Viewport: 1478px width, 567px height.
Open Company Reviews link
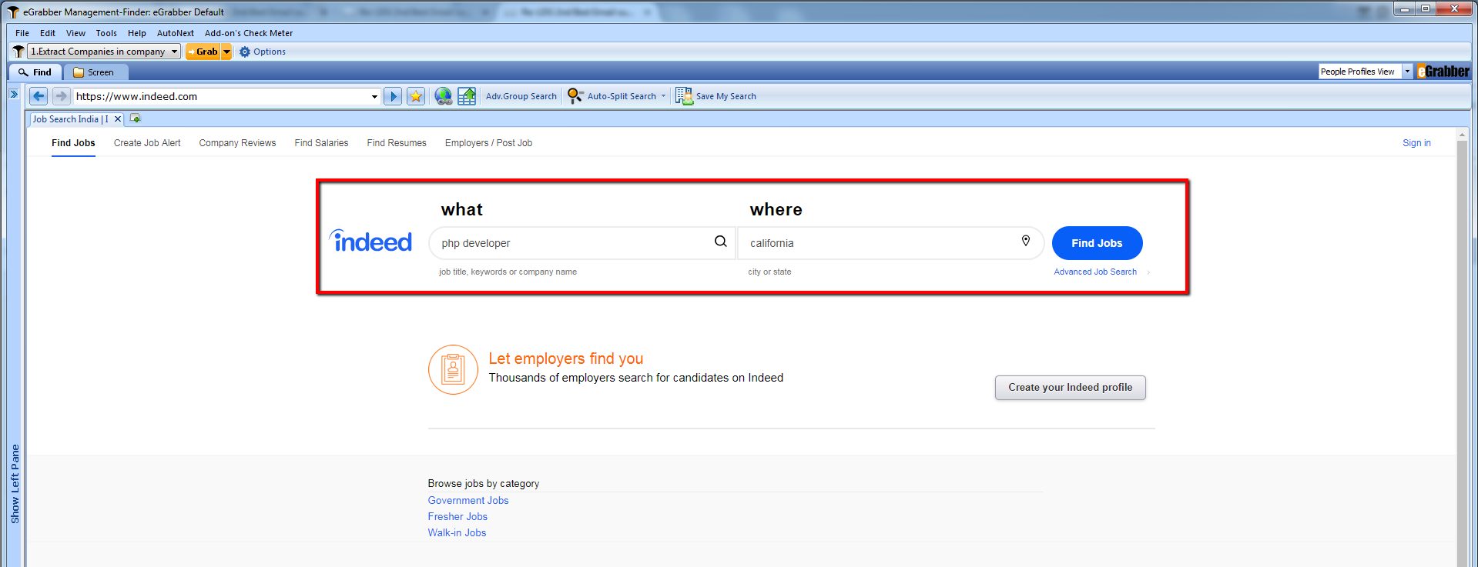pyautogui.click(x=237, y=143)
